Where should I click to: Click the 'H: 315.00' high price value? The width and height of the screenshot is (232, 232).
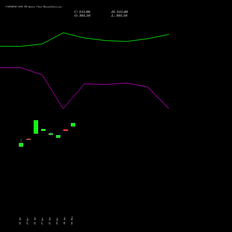click(120, 12)
